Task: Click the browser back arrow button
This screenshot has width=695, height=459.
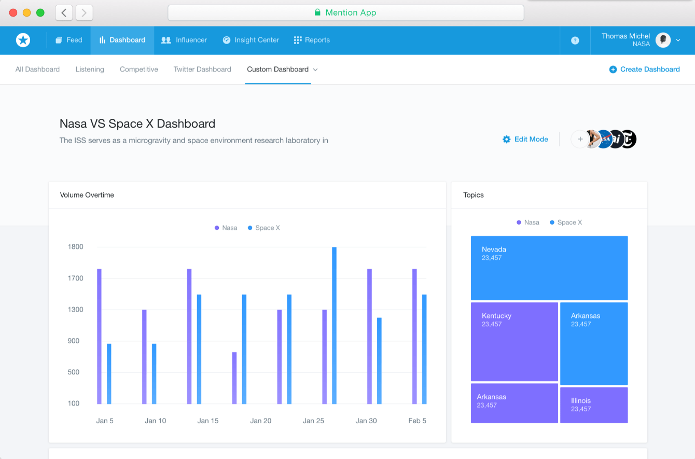Action: pos(64,13)
